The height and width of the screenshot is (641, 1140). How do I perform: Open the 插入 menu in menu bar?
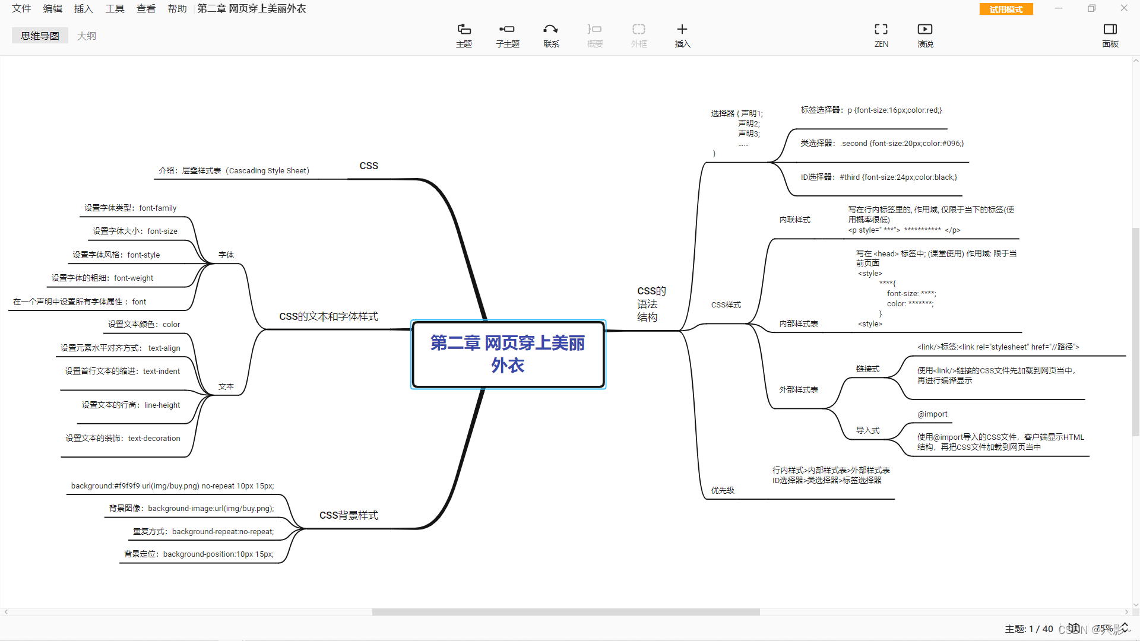tap(84, 8)
